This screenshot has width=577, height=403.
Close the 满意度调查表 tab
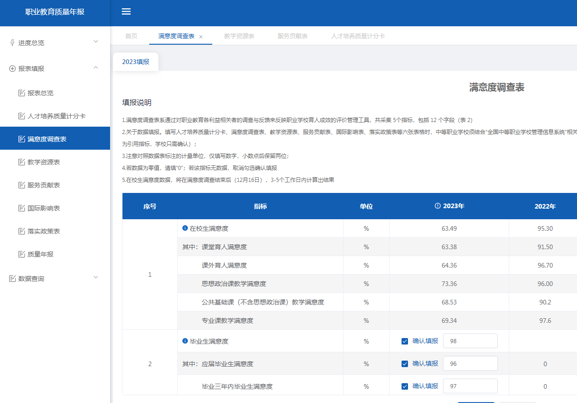click(201, 36)
